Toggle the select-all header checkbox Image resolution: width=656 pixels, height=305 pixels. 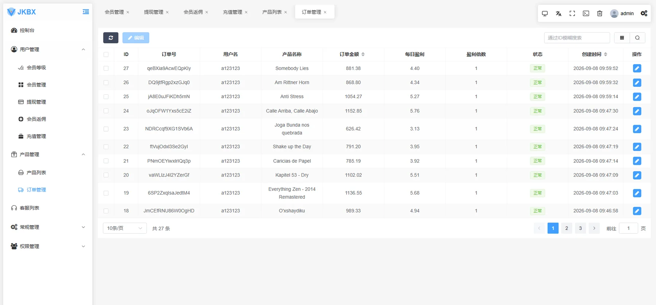click(x=106, y=54)
